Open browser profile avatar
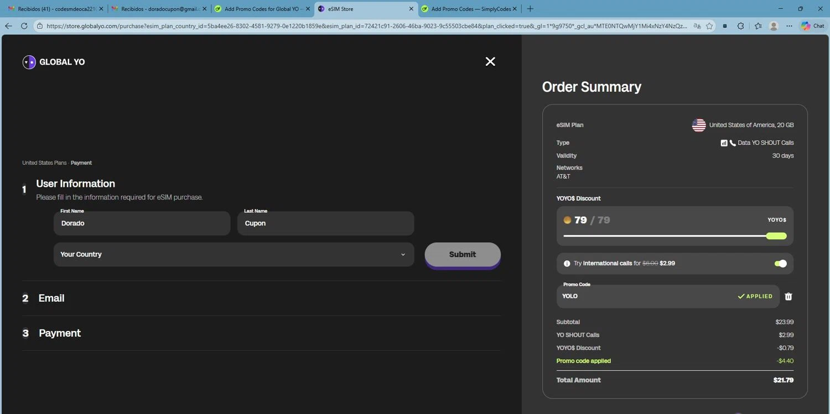This screenshot has width=830, height=414. coord(774,26)
